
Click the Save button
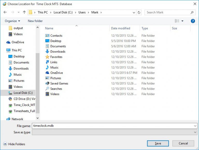click(158, 144)
